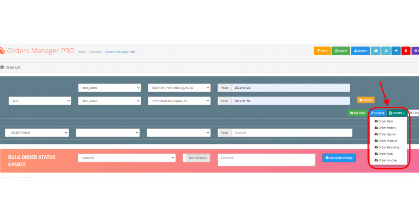Click the Add Order History button

[x=339, y=158]
